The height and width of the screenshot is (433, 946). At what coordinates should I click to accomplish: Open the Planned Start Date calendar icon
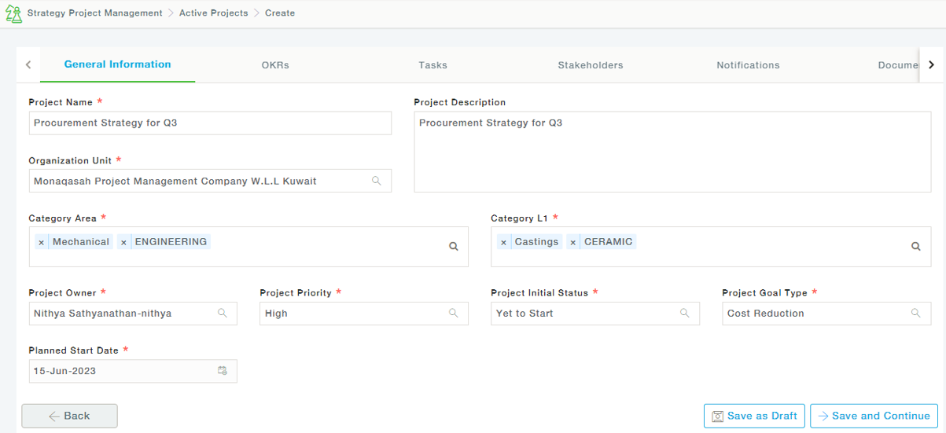pos(223,371)
